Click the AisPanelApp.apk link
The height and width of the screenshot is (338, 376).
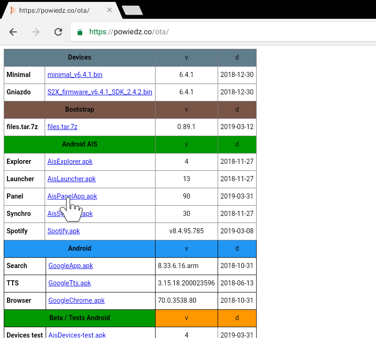click(72, 196)
